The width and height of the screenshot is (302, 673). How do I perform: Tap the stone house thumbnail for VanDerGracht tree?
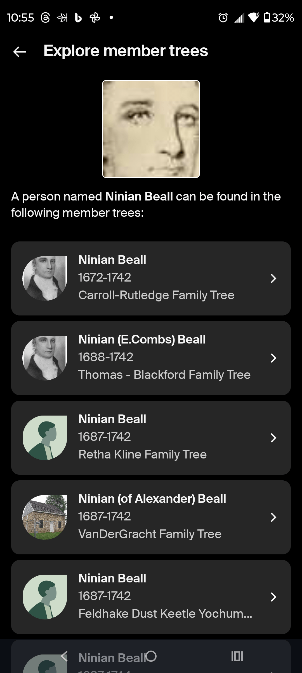45,517
